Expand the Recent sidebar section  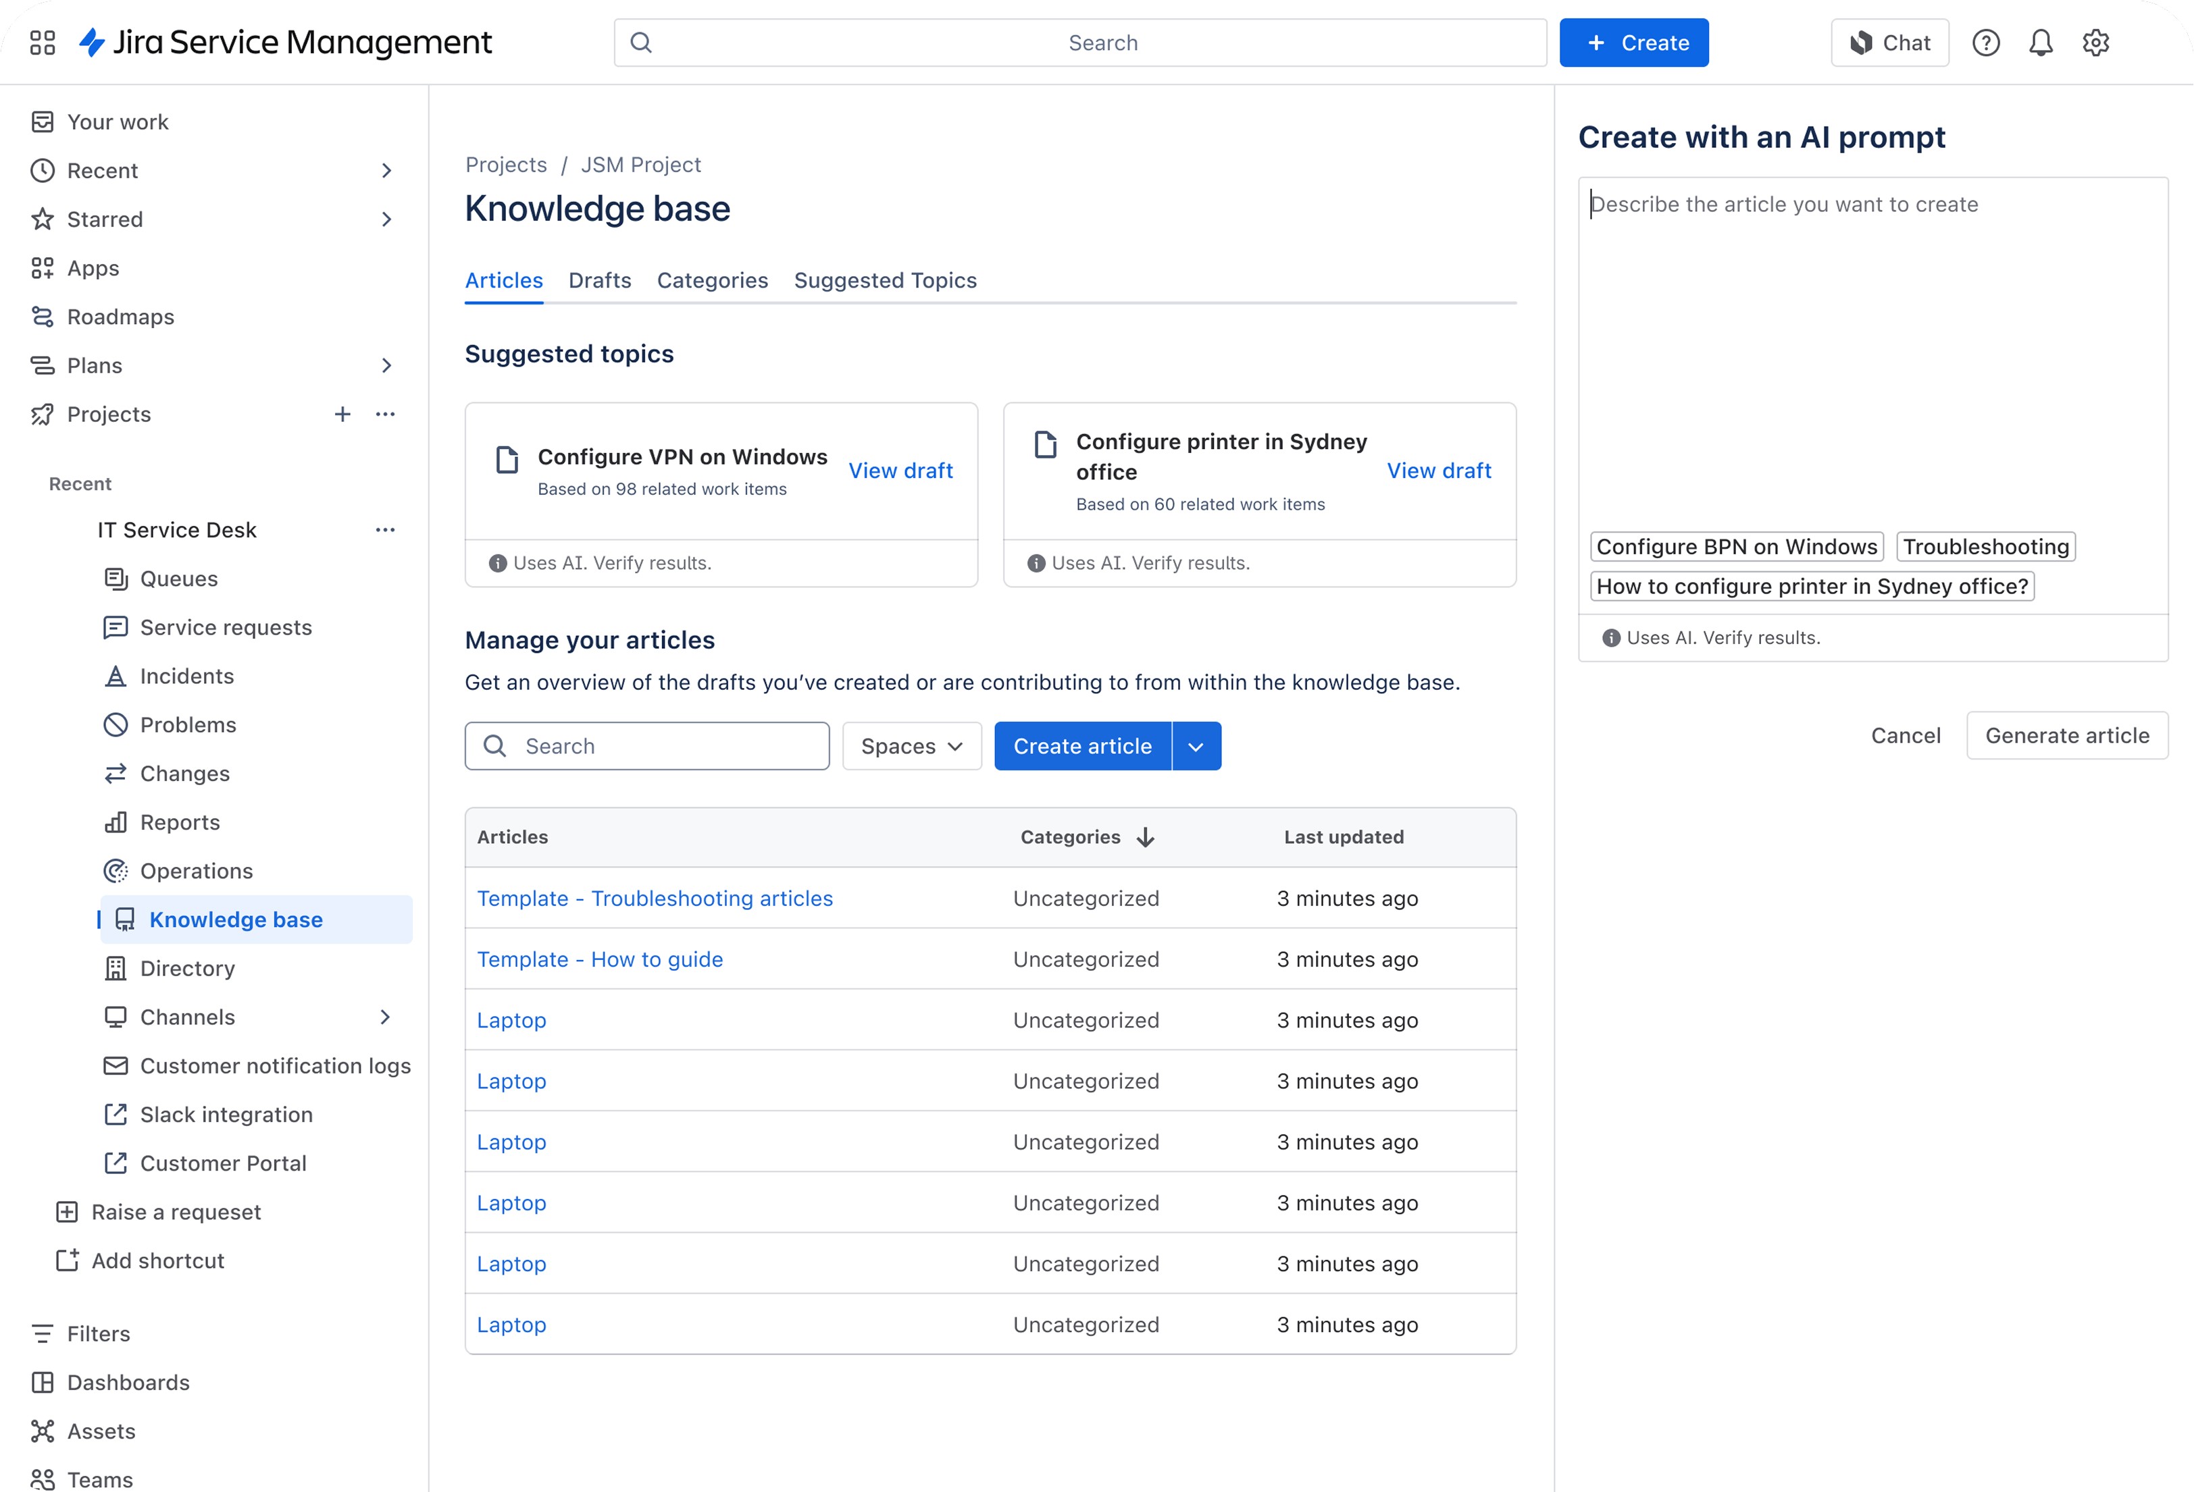point(386,171)
